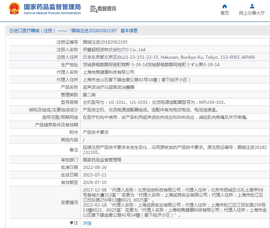Viewport: 270px width, 228px height.
Task: Click the 备注 row label
Action: coord(74,150)
